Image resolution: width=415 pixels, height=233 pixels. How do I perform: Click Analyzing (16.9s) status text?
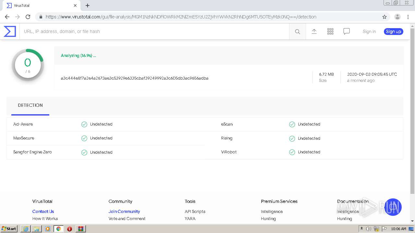point(78,56)
